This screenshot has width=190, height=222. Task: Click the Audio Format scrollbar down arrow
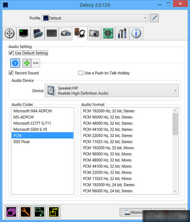[x=175, y=191]
